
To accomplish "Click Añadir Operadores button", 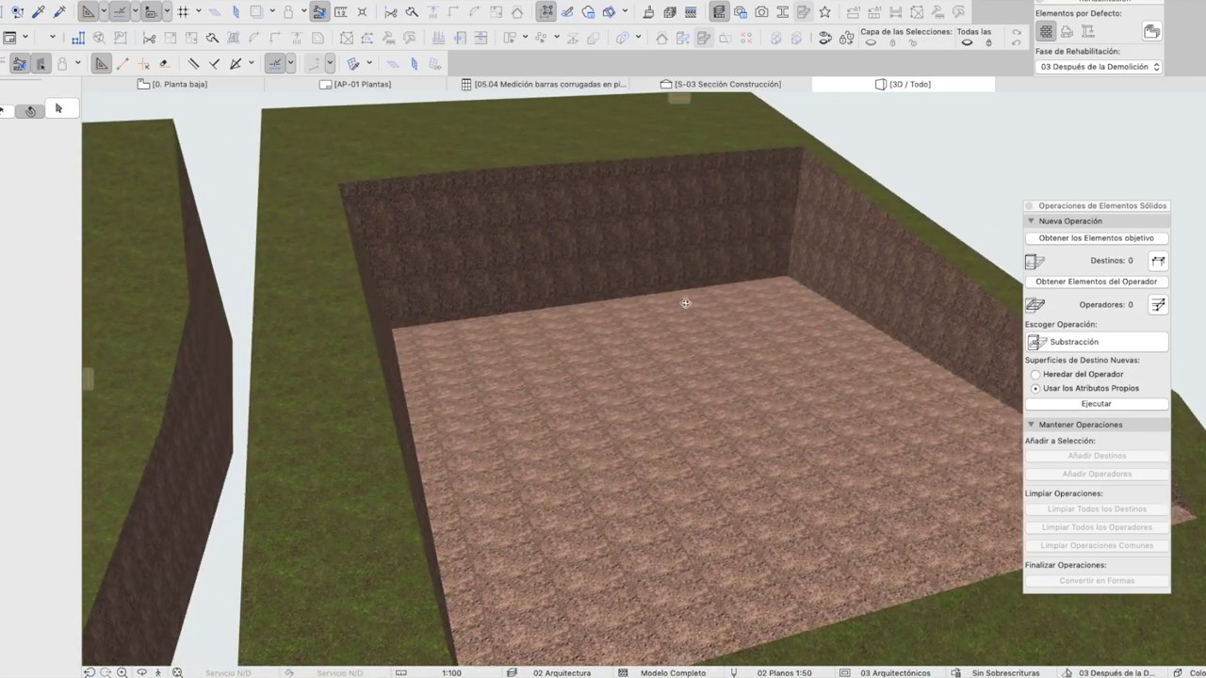I will point(1097,474).
